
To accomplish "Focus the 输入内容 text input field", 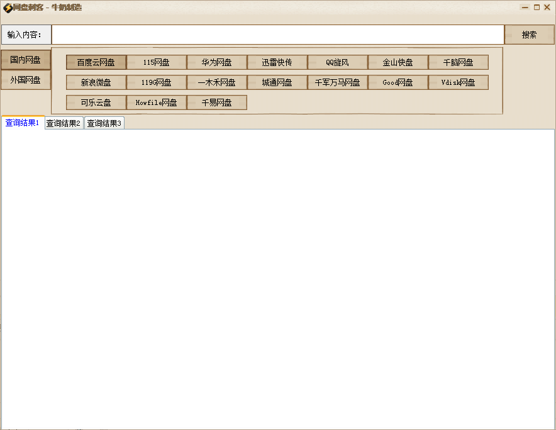I will point(277,35).
